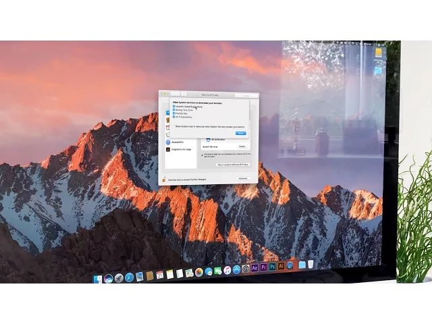Screen dimensions: 432x324
Task: Open About Location Services & Privacy
Action: pyautogui.click(x=233, y=164)
